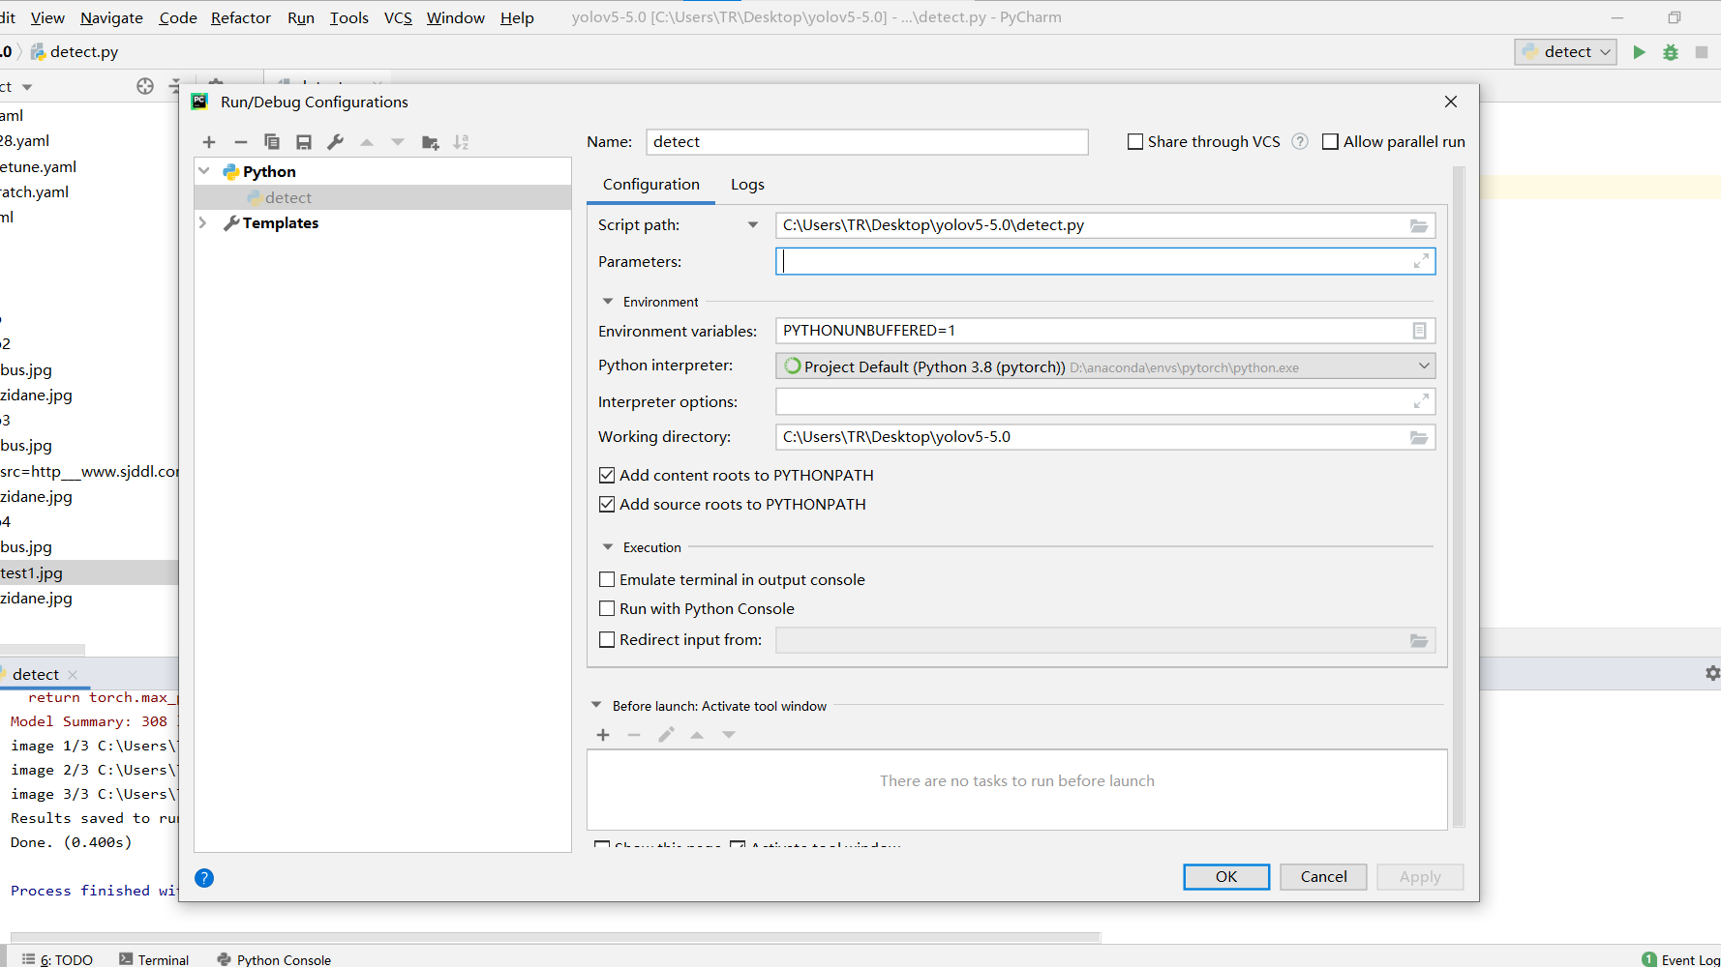Open the Navigate menu
This screenshot has height=967, width=1721.
[x=111, y=17]
